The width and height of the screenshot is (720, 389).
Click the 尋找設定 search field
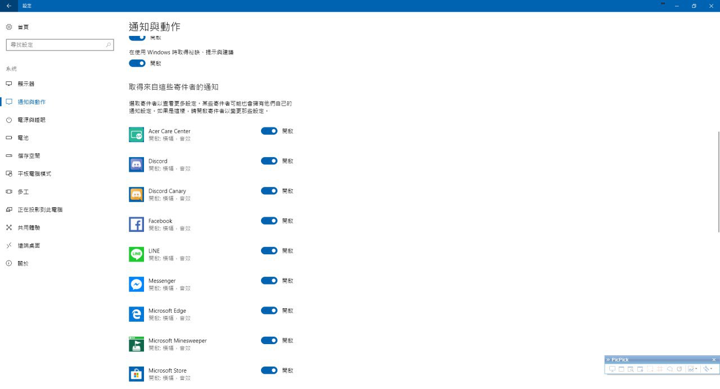(60, 44)
